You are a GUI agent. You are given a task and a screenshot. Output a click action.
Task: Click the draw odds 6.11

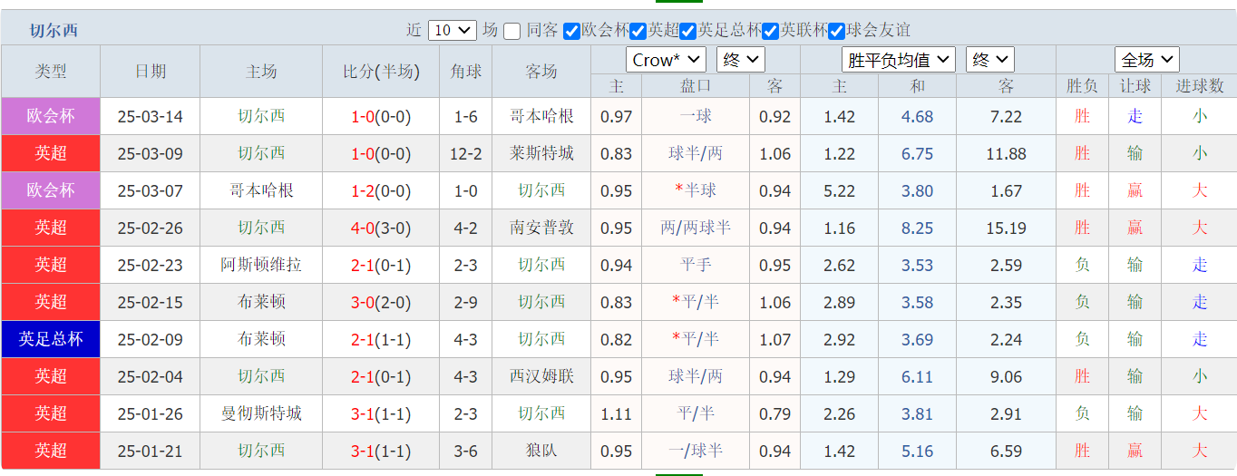pyautogui.click(x=917, y=376)
